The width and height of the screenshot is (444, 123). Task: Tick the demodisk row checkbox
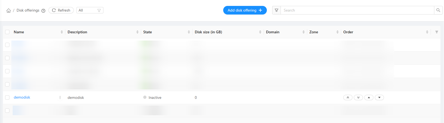click(7, 97)
